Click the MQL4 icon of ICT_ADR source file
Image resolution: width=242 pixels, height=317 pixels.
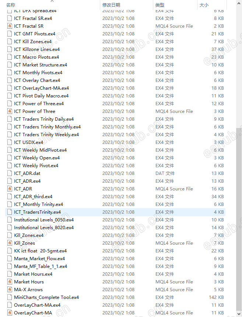10,189
